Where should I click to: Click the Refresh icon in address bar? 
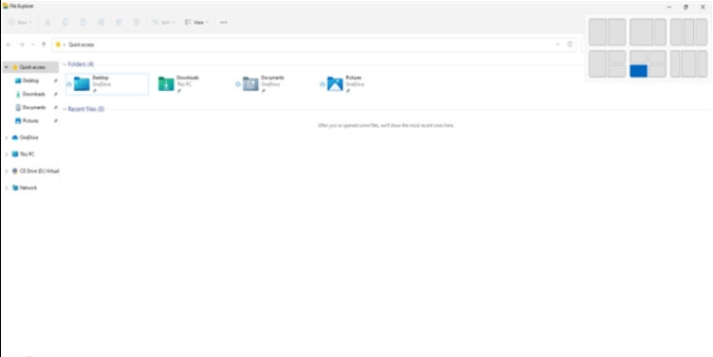(570, 45)
